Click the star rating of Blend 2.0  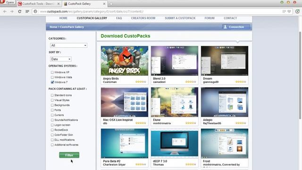[191, 82]
